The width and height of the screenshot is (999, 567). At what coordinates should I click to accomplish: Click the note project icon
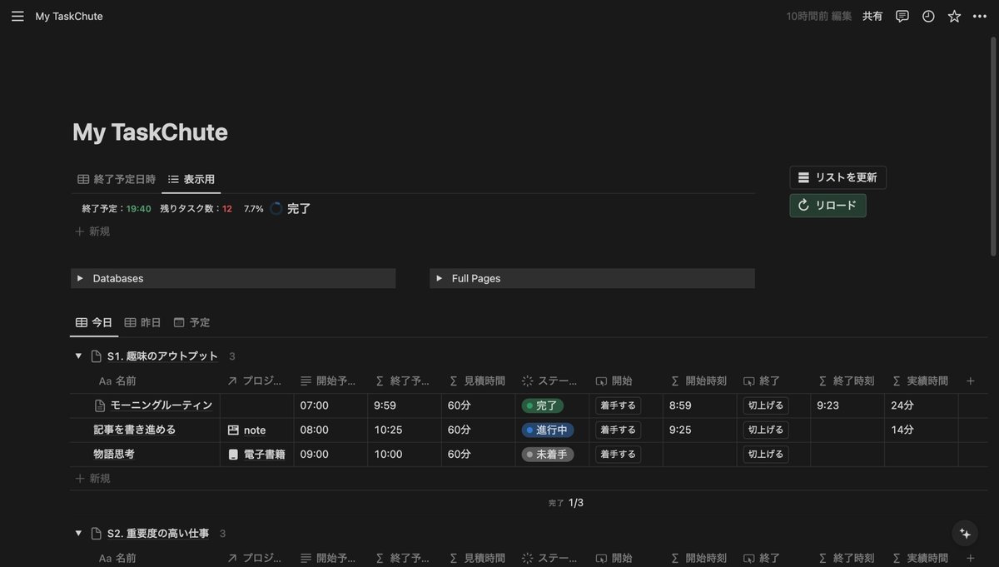[233, 430]
